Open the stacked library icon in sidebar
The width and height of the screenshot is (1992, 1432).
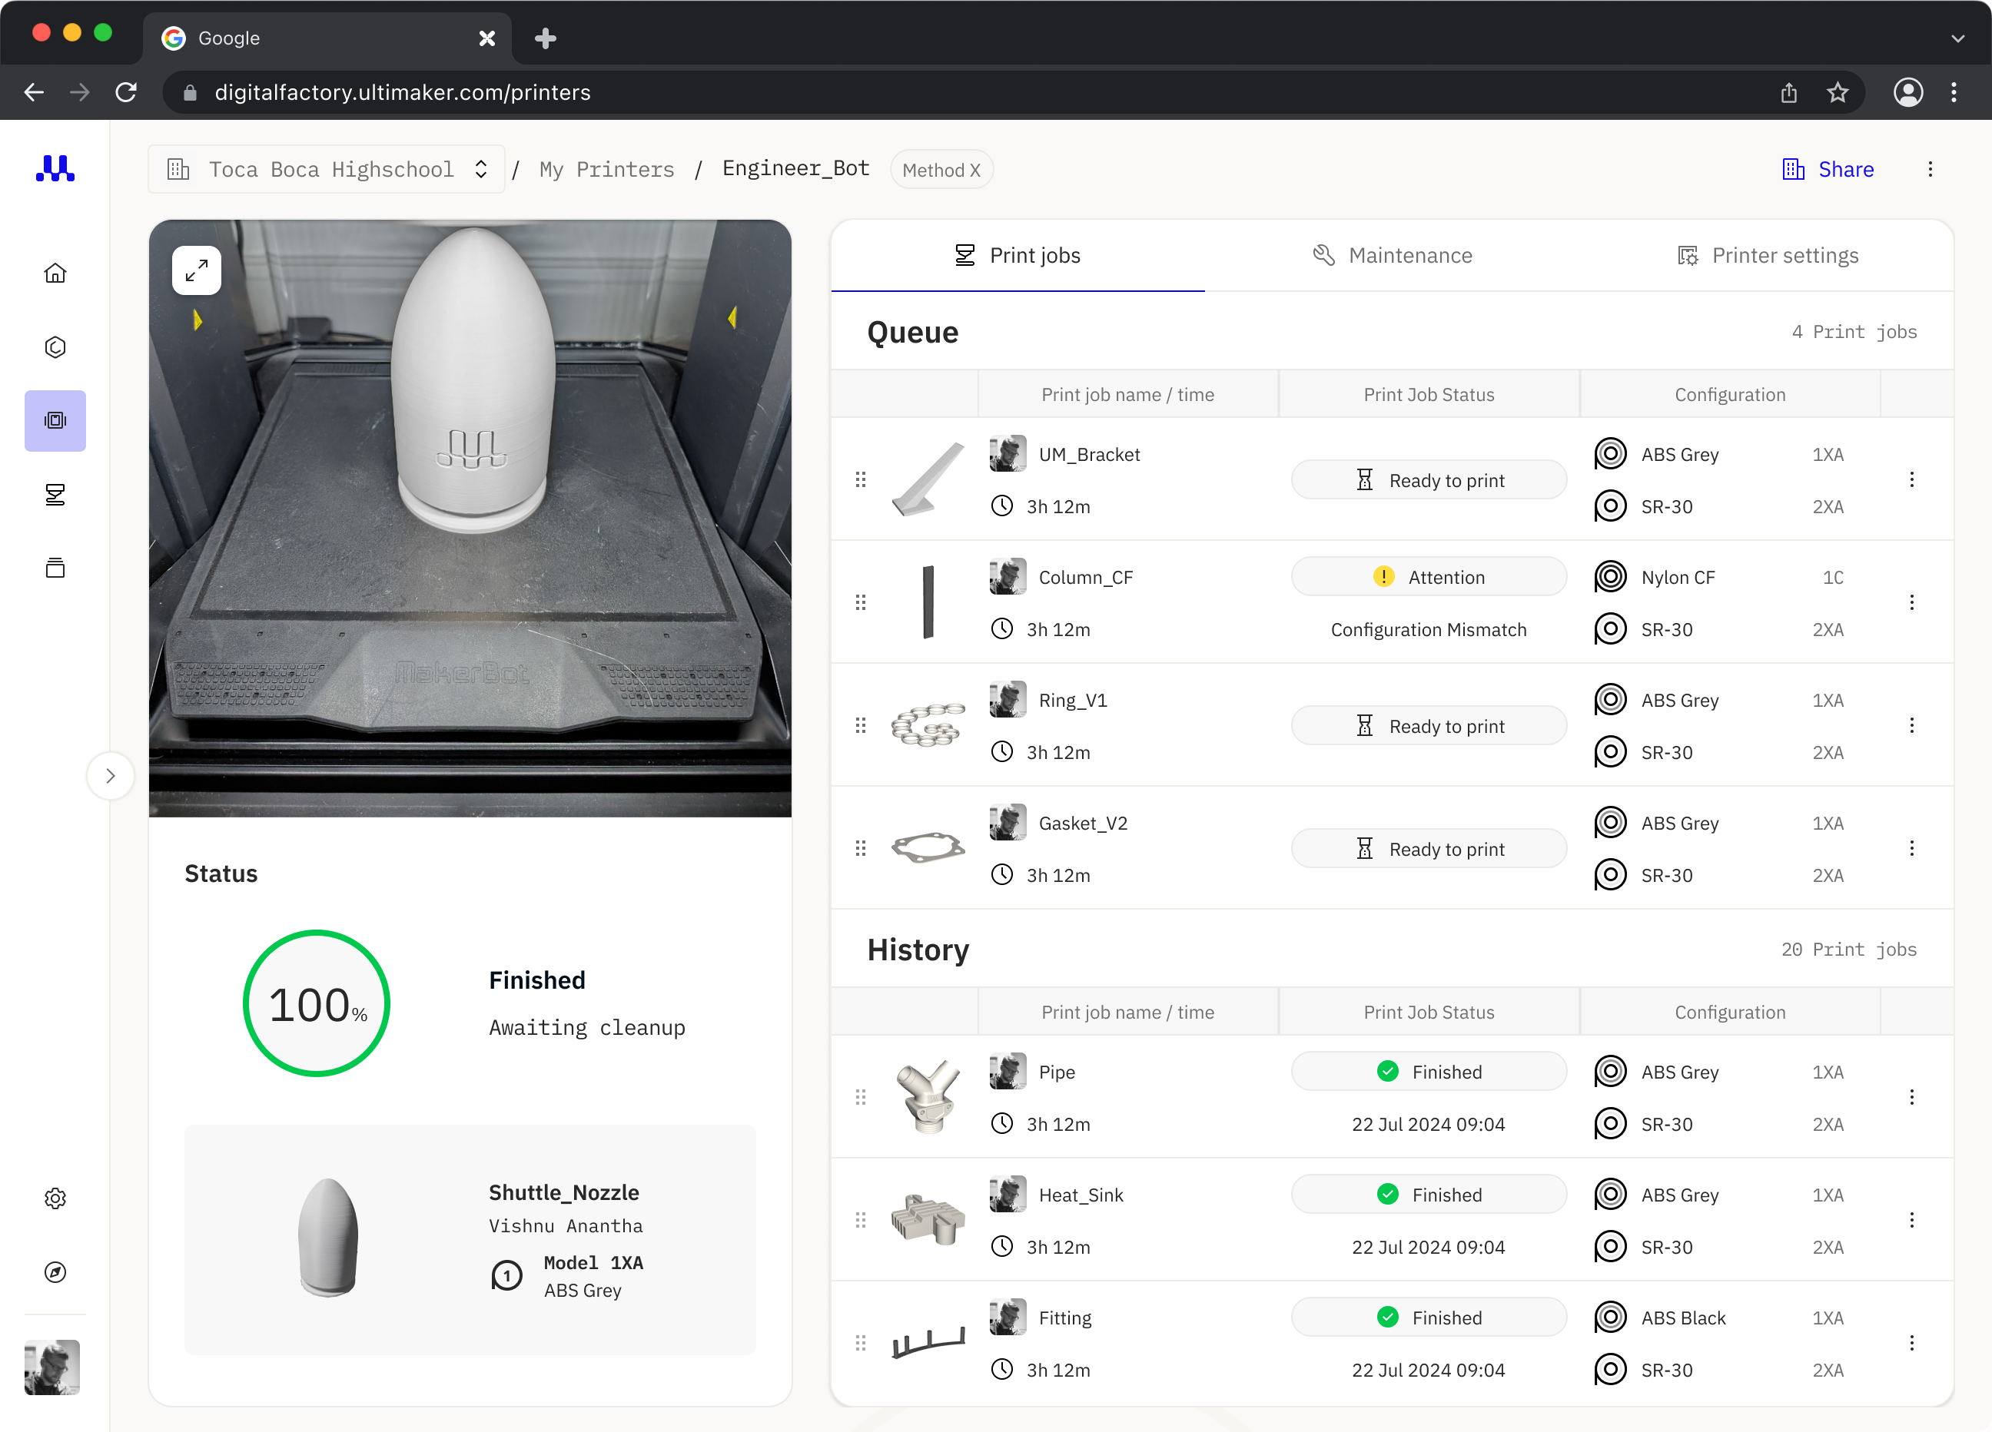click(55, 568)
